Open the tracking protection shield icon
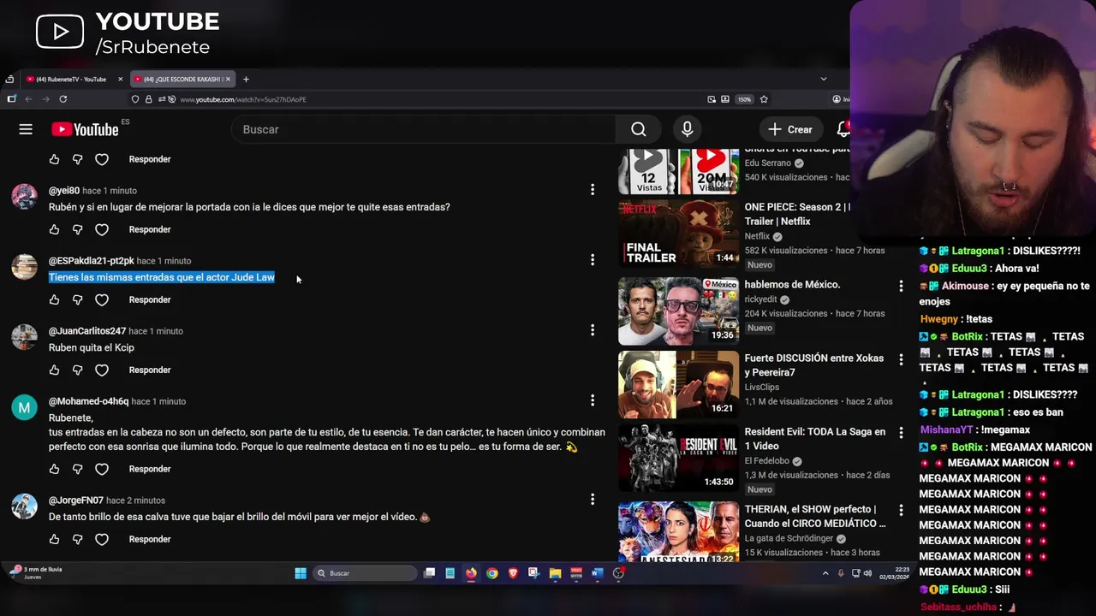1096x616 pixels. 135,99
